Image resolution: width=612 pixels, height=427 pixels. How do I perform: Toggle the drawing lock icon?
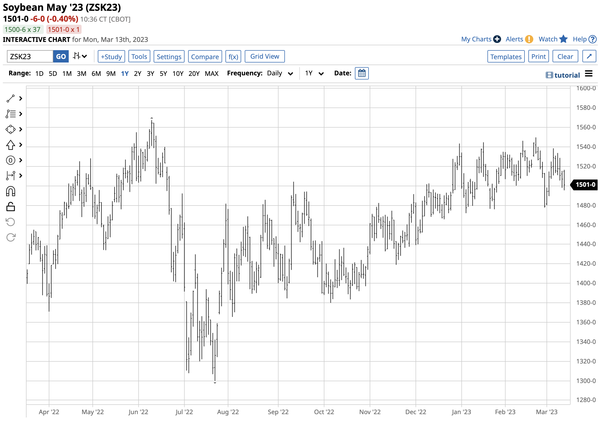click(11, 207)
